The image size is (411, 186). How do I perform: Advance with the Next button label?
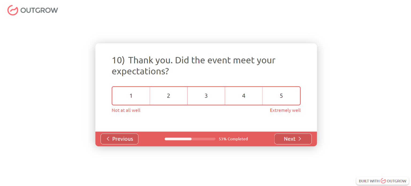(x=290, y=139)
